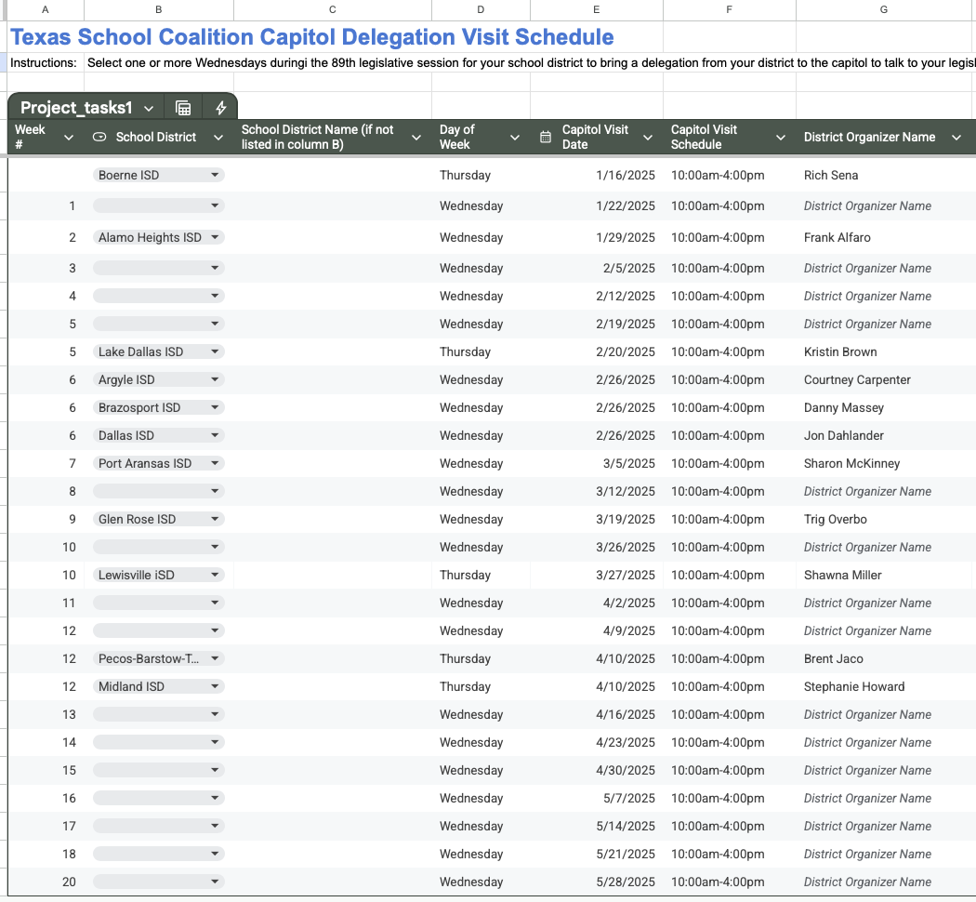Click the Shawna Miller organizer cell
The image size is (976, 902).
[x=886, y=576]
